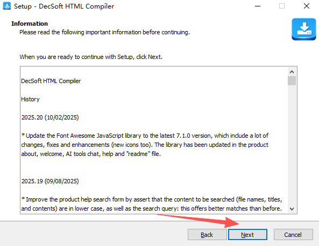Select the 2025.19 (09/08/2025) version line
The image size is (319, 246).
pyautogui.click(x=50, y=181)
